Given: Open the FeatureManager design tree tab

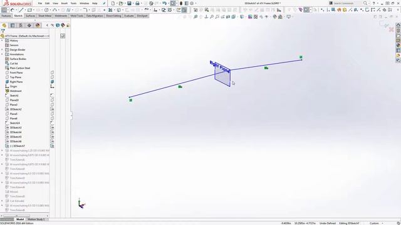Looking at the screenshot, I should pos(4,25).
